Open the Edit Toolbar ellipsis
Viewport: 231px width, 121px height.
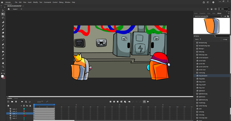[3, 70]
